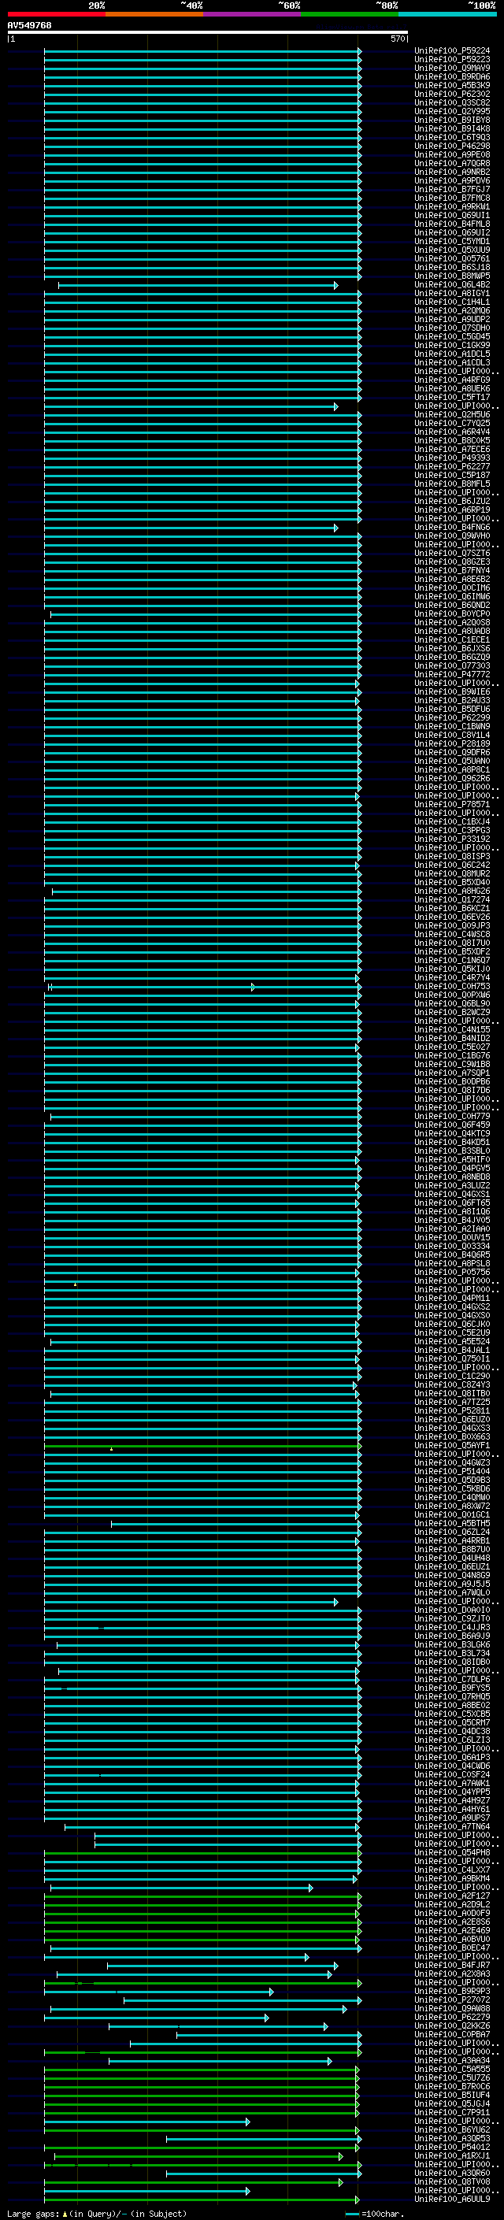Select hit label UniRef100_P46298
This screenshot has height=2220, width=504.
click(x=452, y=146)
